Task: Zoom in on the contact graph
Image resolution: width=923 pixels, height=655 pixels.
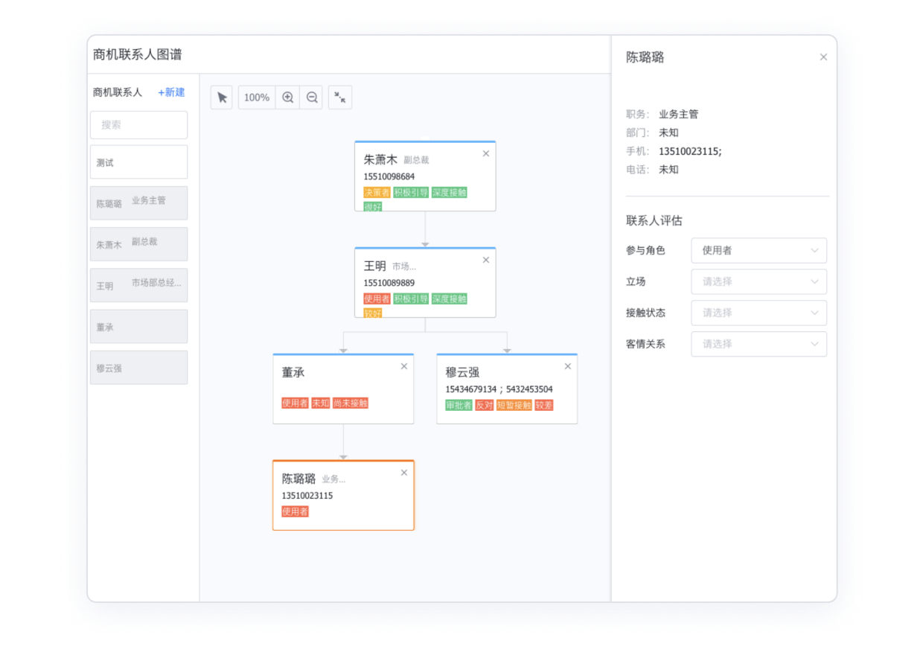Action: coord(287,97)
